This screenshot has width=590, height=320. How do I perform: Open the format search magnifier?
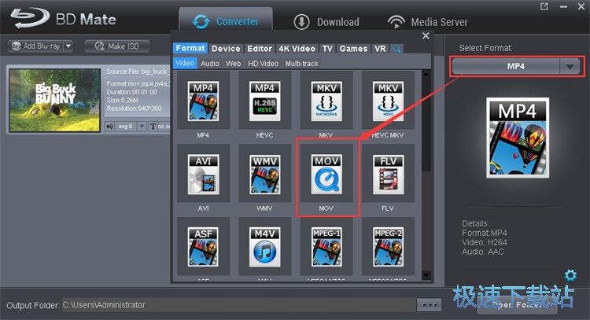[x=396, y=49]
